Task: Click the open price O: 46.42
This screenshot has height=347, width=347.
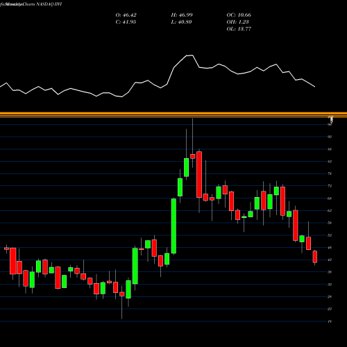Action: [x=126, y=15]
